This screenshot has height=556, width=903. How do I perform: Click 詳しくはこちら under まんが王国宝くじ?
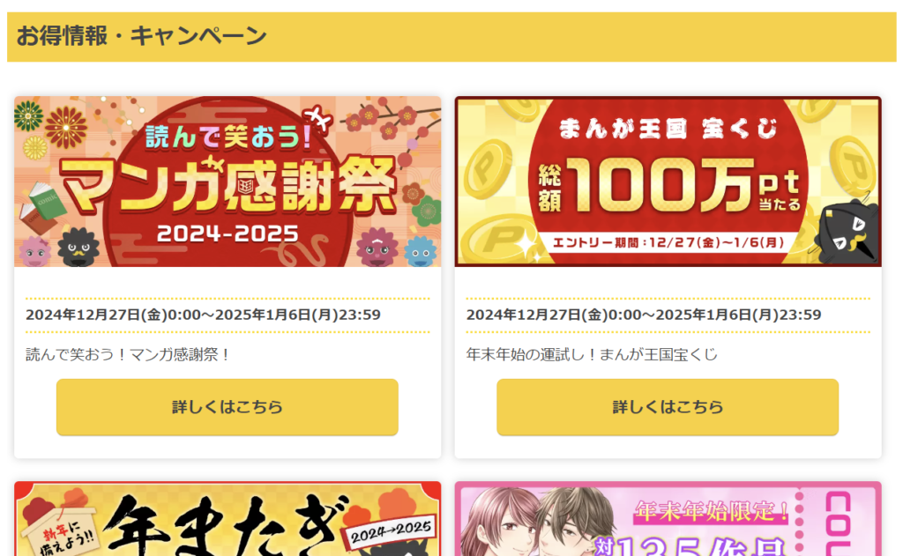coord(668,407)
